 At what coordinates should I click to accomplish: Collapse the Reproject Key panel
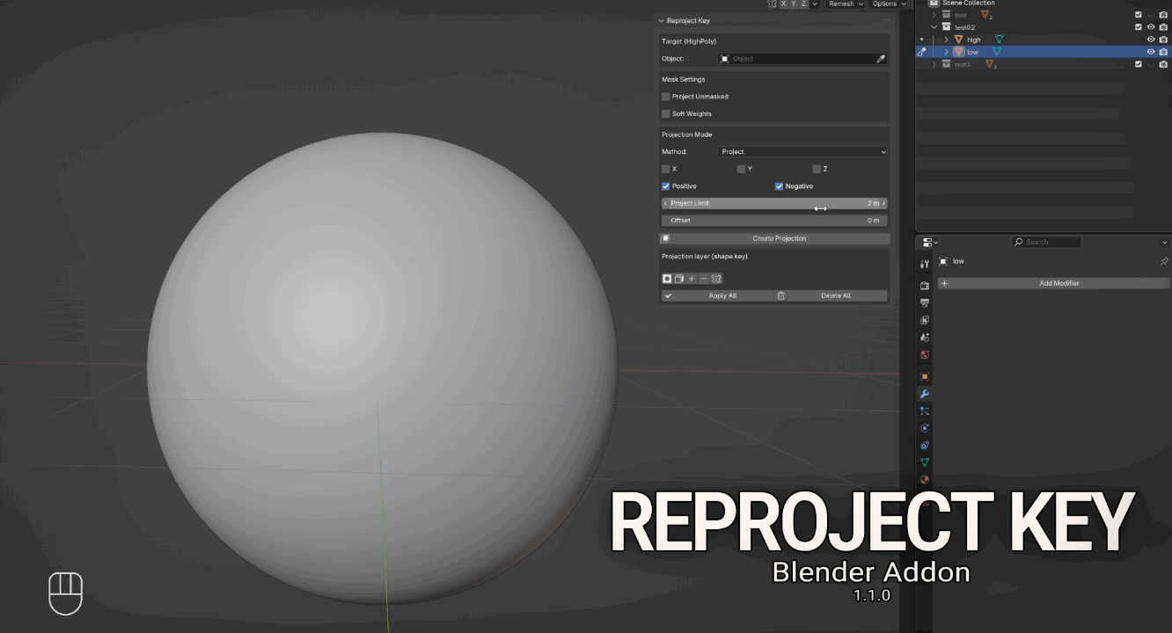(662, 21)
